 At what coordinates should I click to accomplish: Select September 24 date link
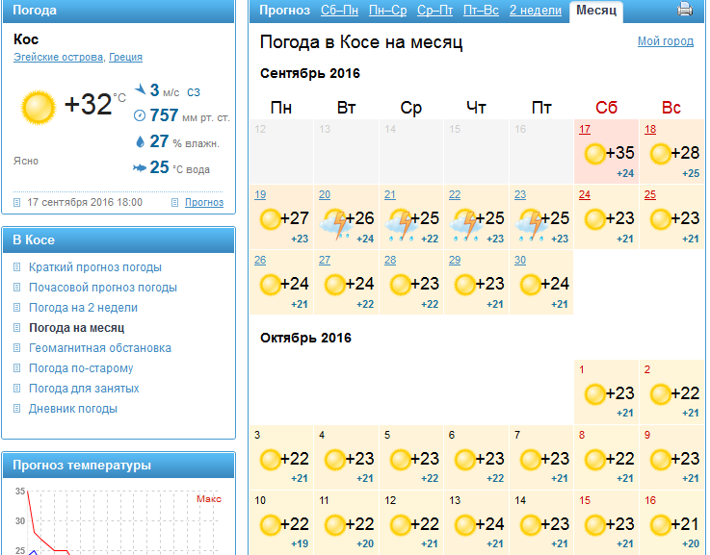pos(584,194)
